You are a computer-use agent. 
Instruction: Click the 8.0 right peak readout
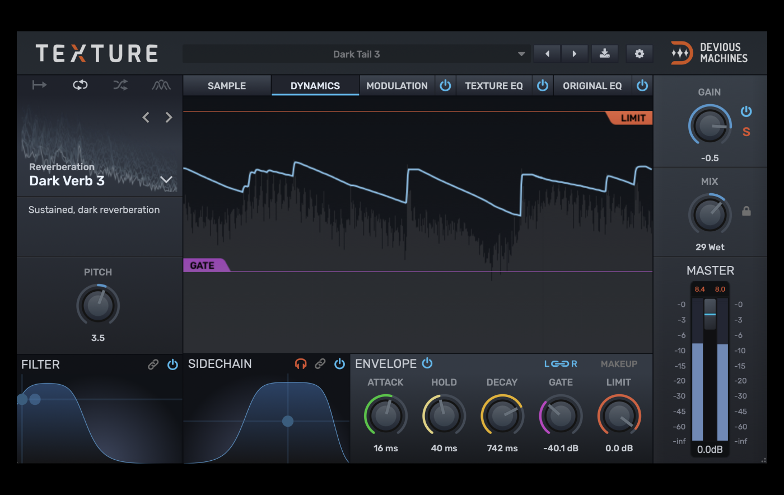coord(720,289)
